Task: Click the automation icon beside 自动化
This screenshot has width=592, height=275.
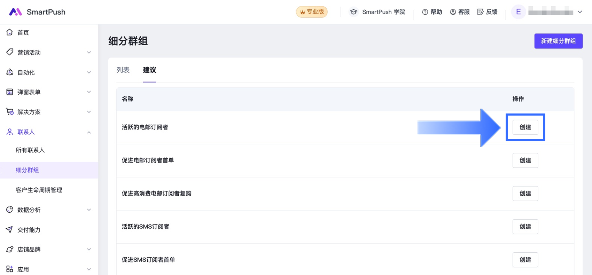Action: pos(10,72)
